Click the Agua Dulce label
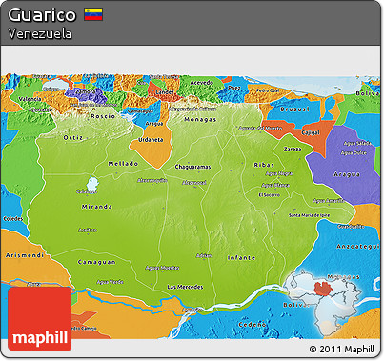This screenshot has height=361, width=384. 354,153
